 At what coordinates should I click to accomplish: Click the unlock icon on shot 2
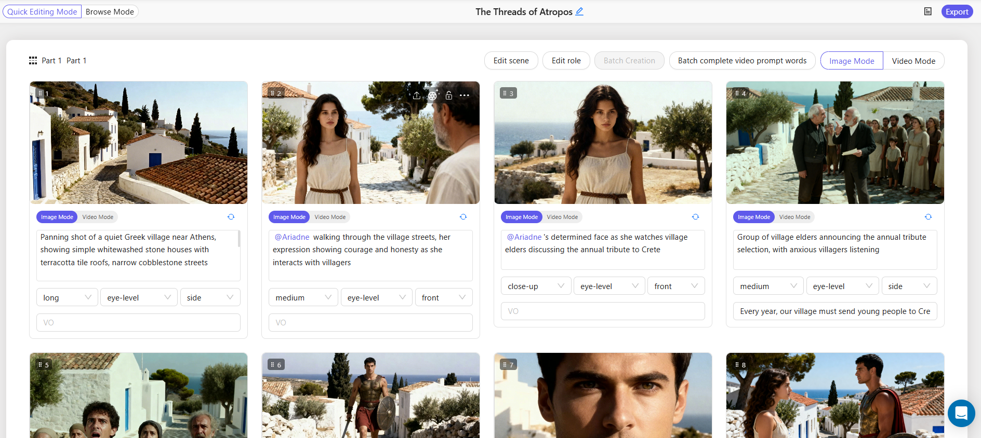point(449,95)
